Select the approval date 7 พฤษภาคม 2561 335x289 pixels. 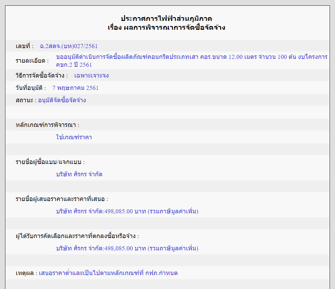76,88
